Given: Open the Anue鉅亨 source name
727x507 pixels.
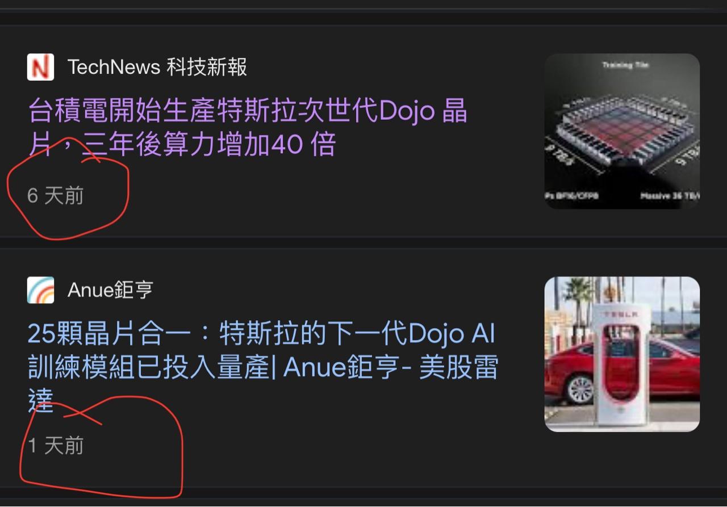Looking at the screenshot, I should pyautogui.click(x=111, y=290).
